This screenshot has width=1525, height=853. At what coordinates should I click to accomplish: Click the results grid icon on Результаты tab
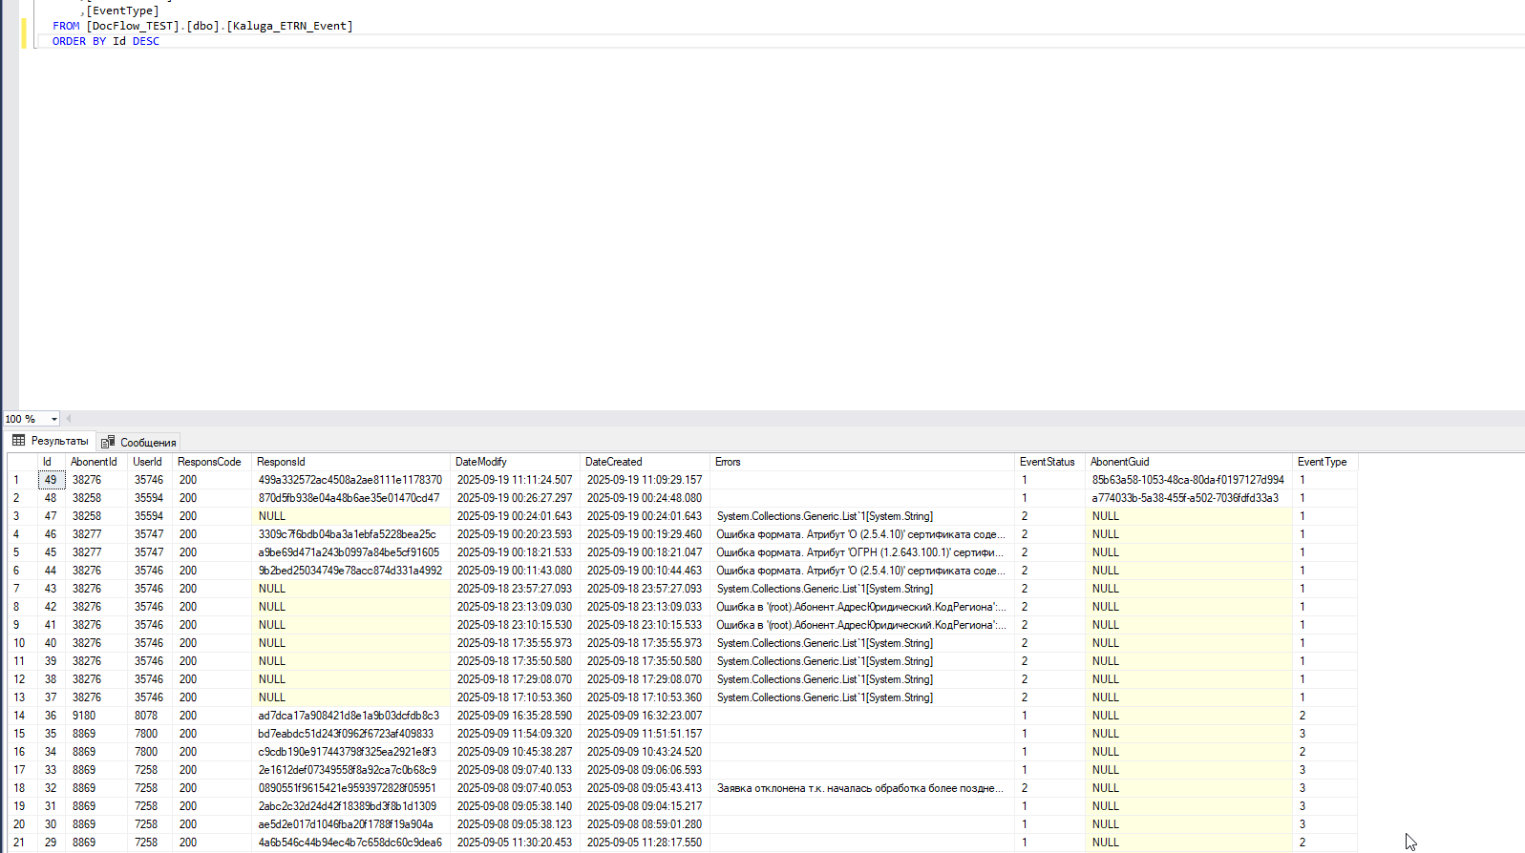click(18, 441)
